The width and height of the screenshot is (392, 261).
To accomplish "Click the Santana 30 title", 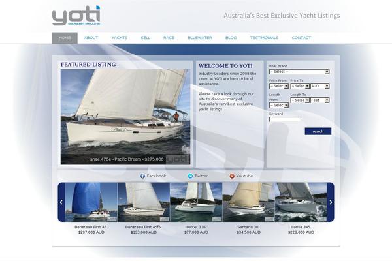I will [x=248, y=227].
